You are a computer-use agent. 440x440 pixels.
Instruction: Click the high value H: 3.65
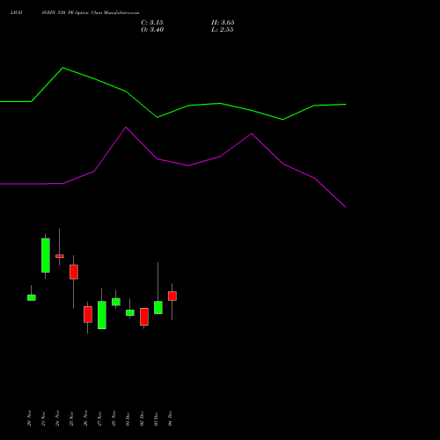coord(223,23)
